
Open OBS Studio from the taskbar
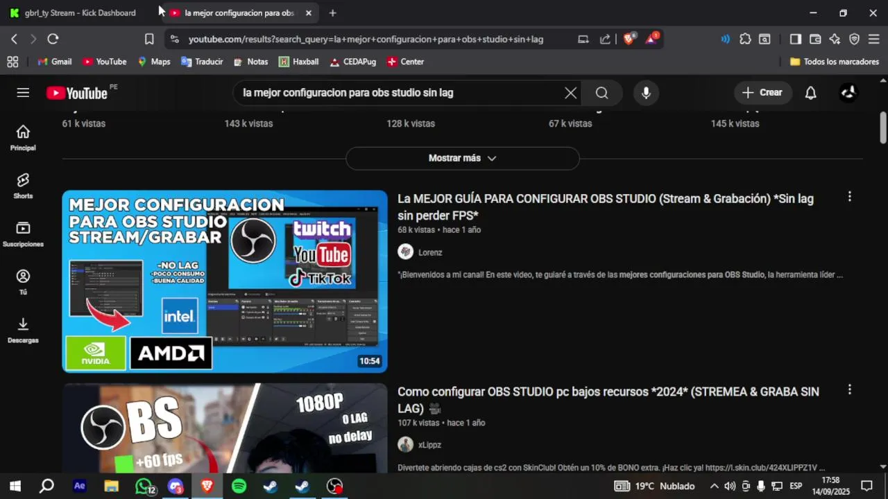[x=335, y=486]
